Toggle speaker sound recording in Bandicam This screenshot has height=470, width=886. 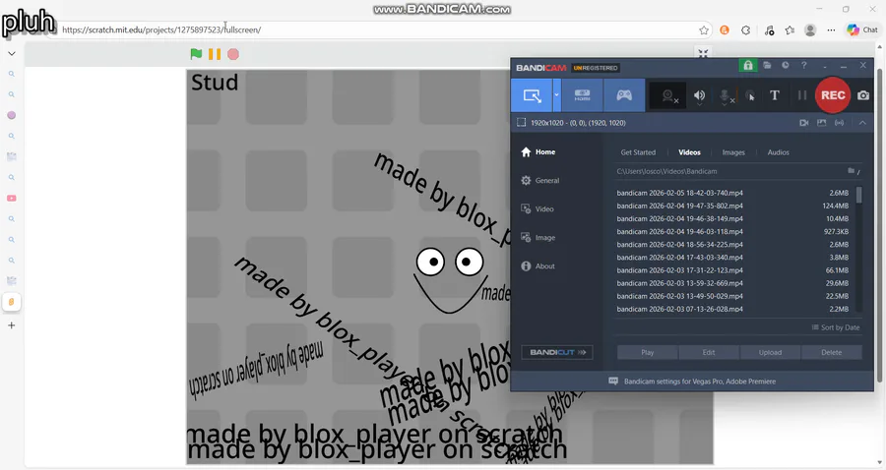click(700, 96)
